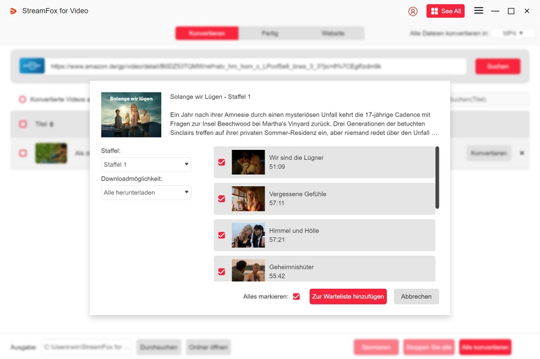Toggle the Alles markieren checkbox
Viewport: 540px width, 359px height.
[296, 296]
